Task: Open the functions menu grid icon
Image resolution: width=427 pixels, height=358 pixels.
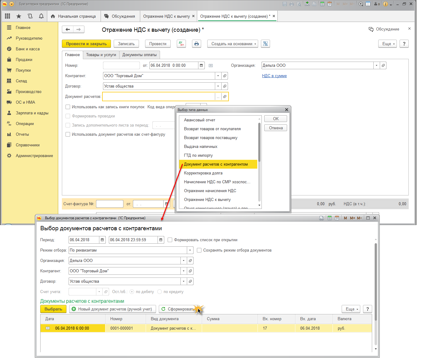Action: point(8,16)
